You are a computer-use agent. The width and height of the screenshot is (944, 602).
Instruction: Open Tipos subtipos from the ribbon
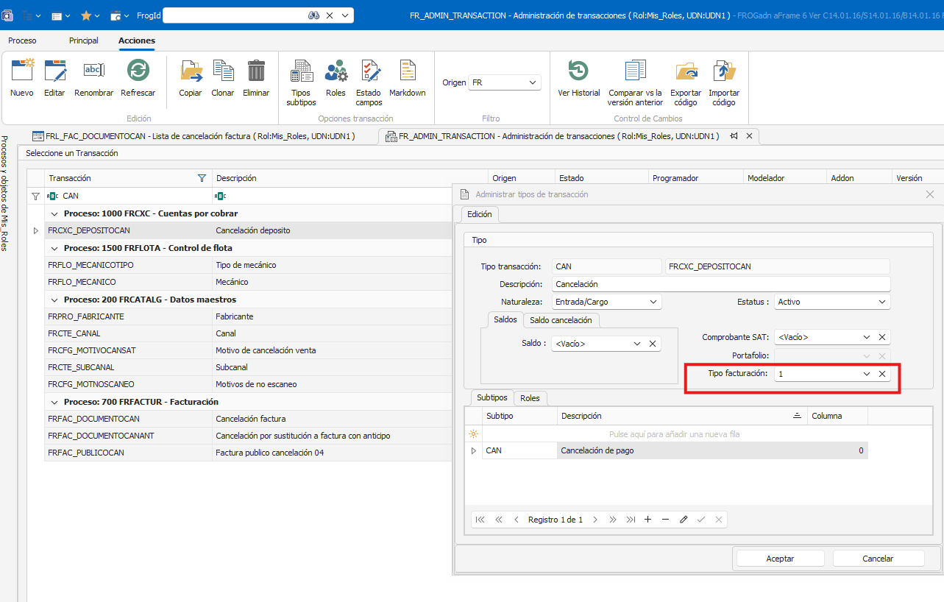301,71
